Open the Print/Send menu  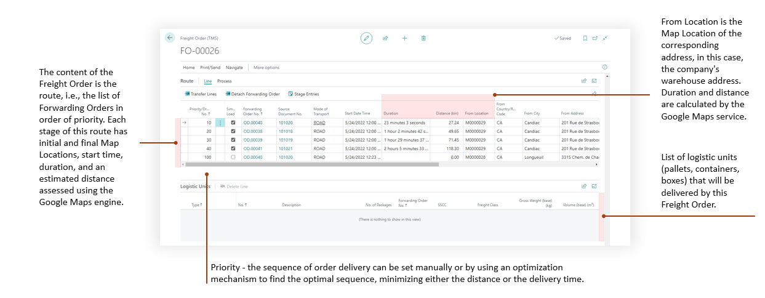(210, 68)
